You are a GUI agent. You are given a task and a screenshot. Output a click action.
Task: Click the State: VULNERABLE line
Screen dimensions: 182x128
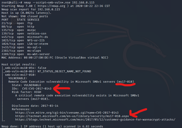pyautogui.click(x=26, y=85)
